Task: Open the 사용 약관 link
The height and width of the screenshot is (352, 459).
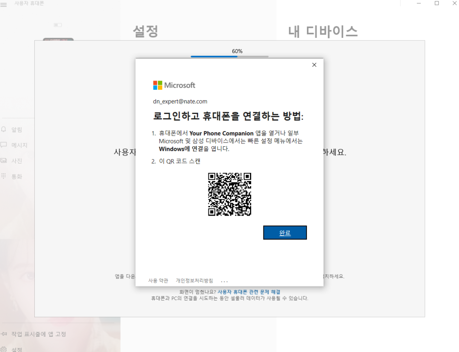Action: pyautogui.click(x=158, y=281)
